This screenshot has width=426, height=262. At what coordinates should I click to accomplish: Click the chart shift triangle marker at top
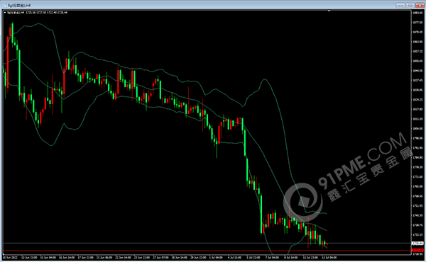point(329,11)
